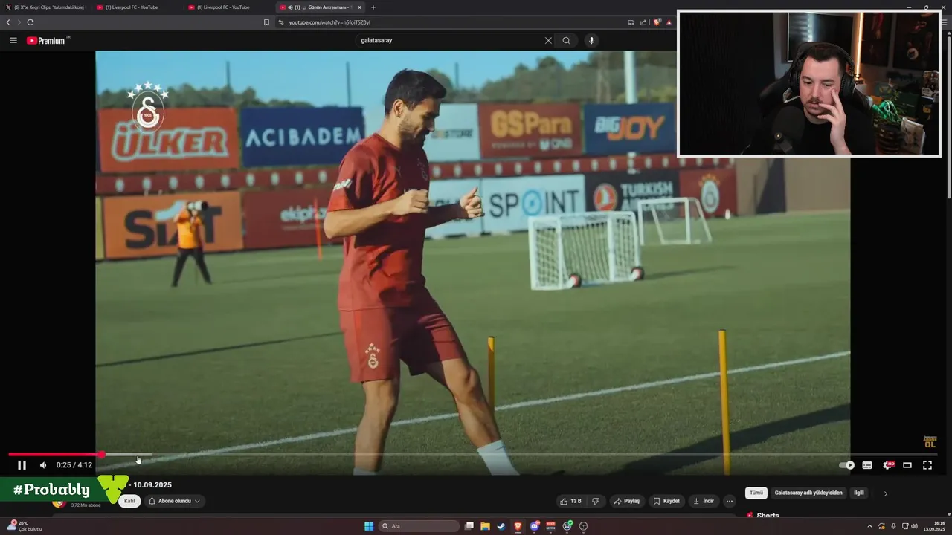Open more actions three-dot menu
This screenshot has height=535, width=952.
pyautogui.click(x=730, y=501)
